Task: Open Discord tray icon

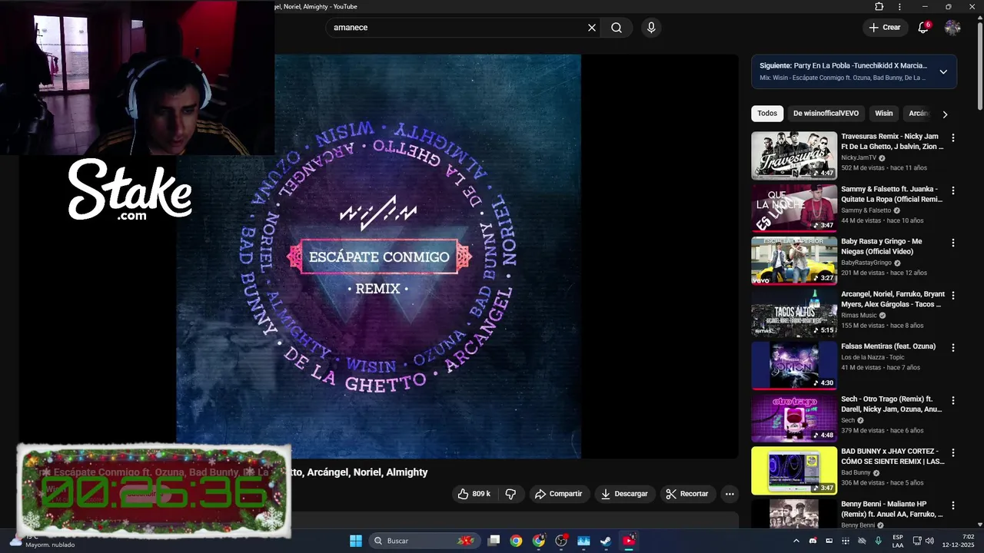Action: (813, 541)
